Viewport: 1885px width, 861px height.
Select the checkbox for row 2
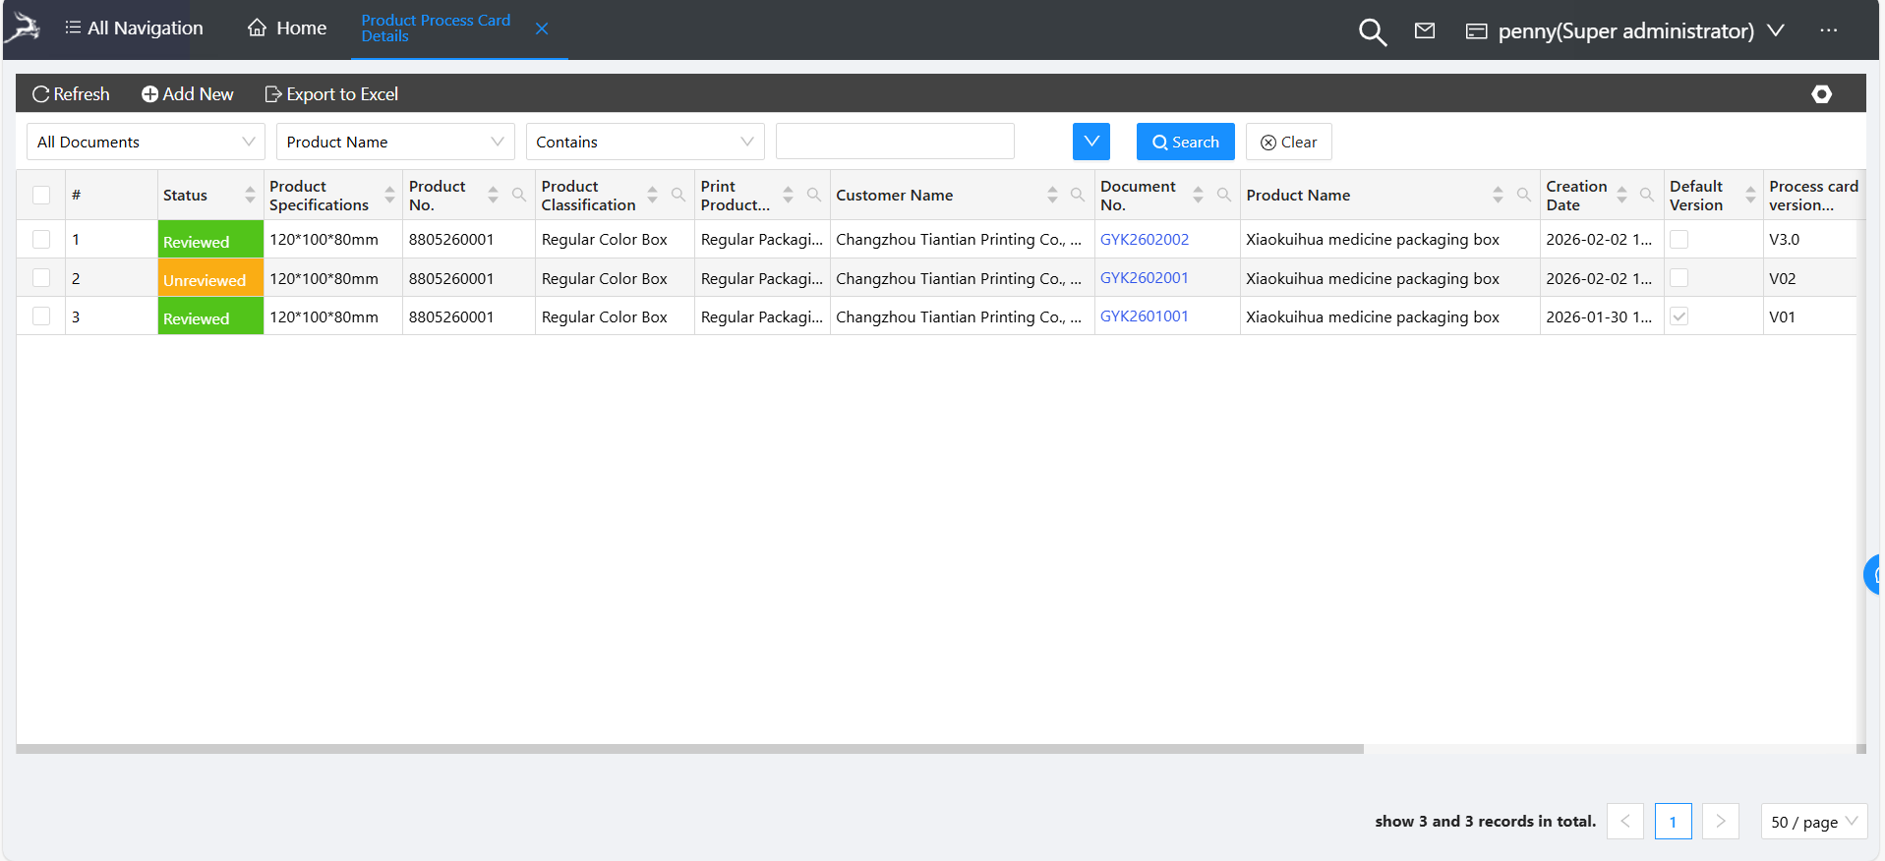41,278
